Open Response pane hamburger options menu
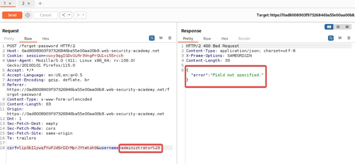 tap(349, 38)
